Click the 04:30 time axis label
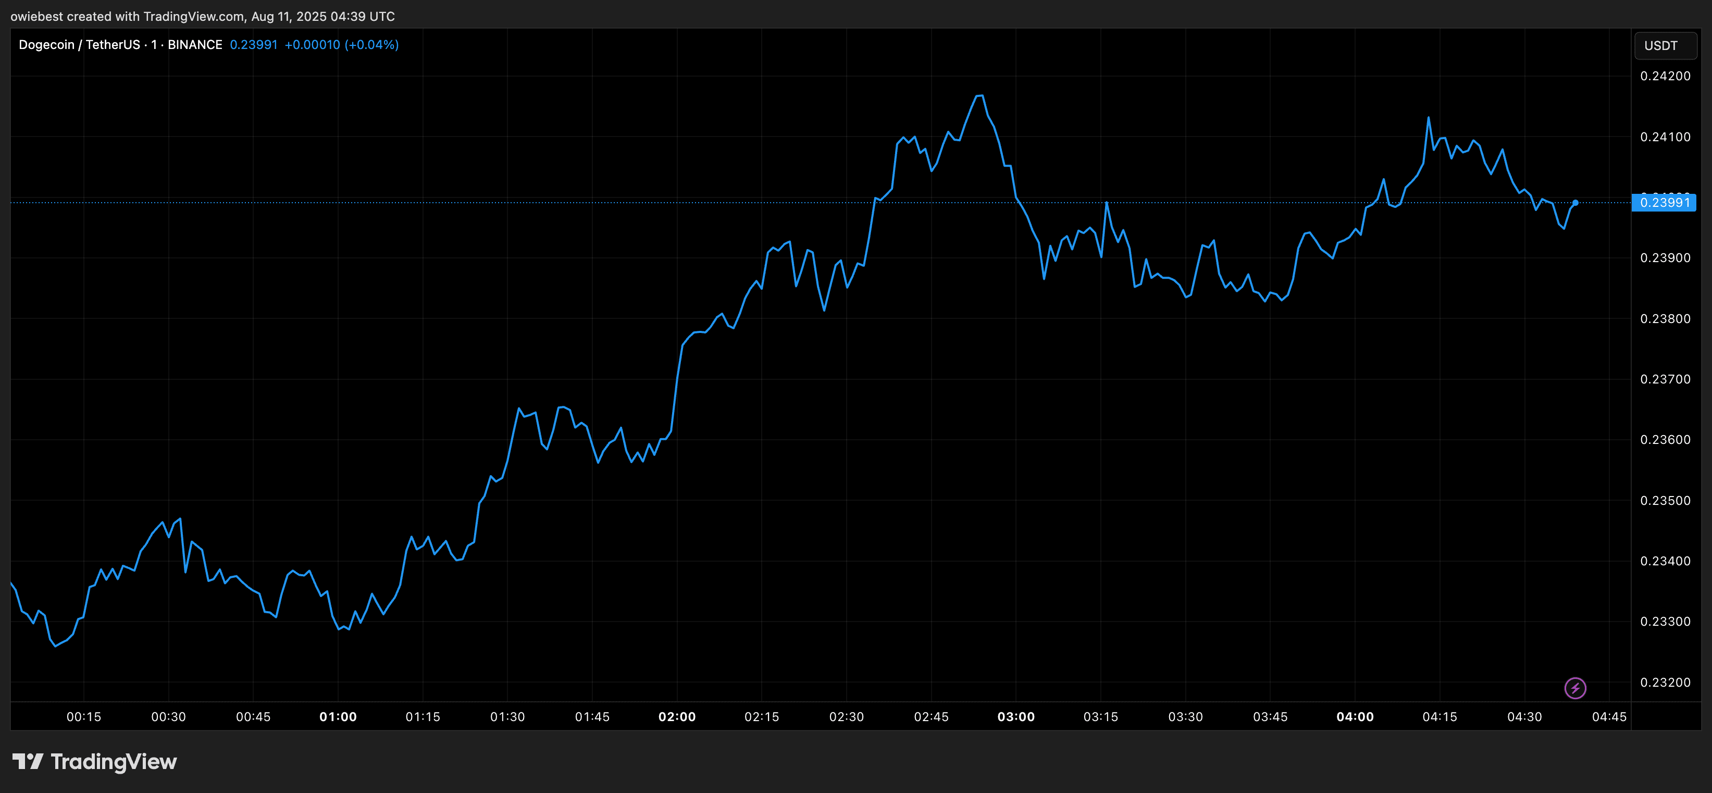This screenshot has width=1712, height=793. 1524,716
